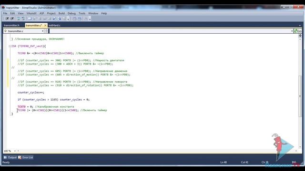
Task: Click the 'TCCR0 &=' timer disable line
Action: 61,53
